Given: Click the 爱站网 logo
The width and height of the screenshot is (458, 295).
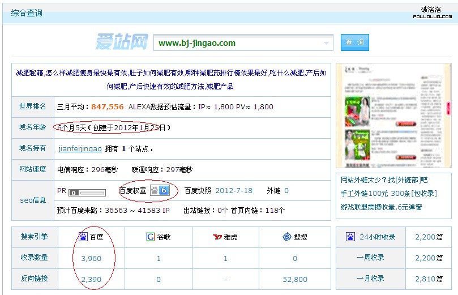Looking at the screenshot, I should coord(121,42).
